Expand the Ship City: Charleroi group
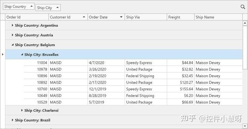This screenshot has height=129, width=248. click(22, 110)
